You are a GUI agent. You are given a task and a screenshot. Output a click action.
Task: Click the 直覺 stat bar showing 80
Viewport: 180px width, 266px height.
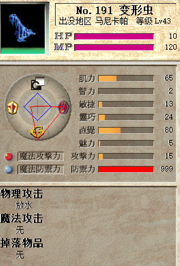(x=126, y=130)
